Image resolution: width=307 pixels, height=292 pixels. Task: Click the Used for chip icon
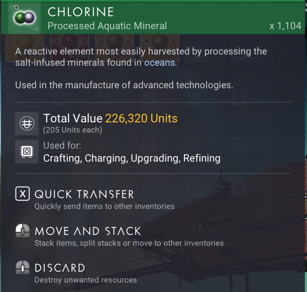pos(27,151)
